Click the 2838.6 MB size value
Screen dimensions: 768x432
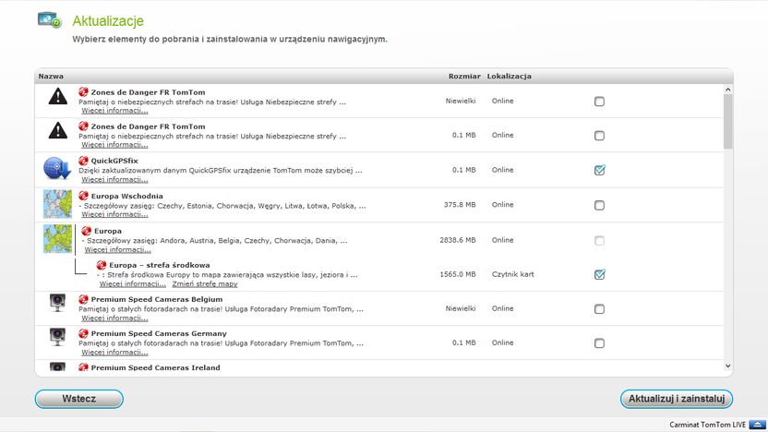(x=458, y=240)
